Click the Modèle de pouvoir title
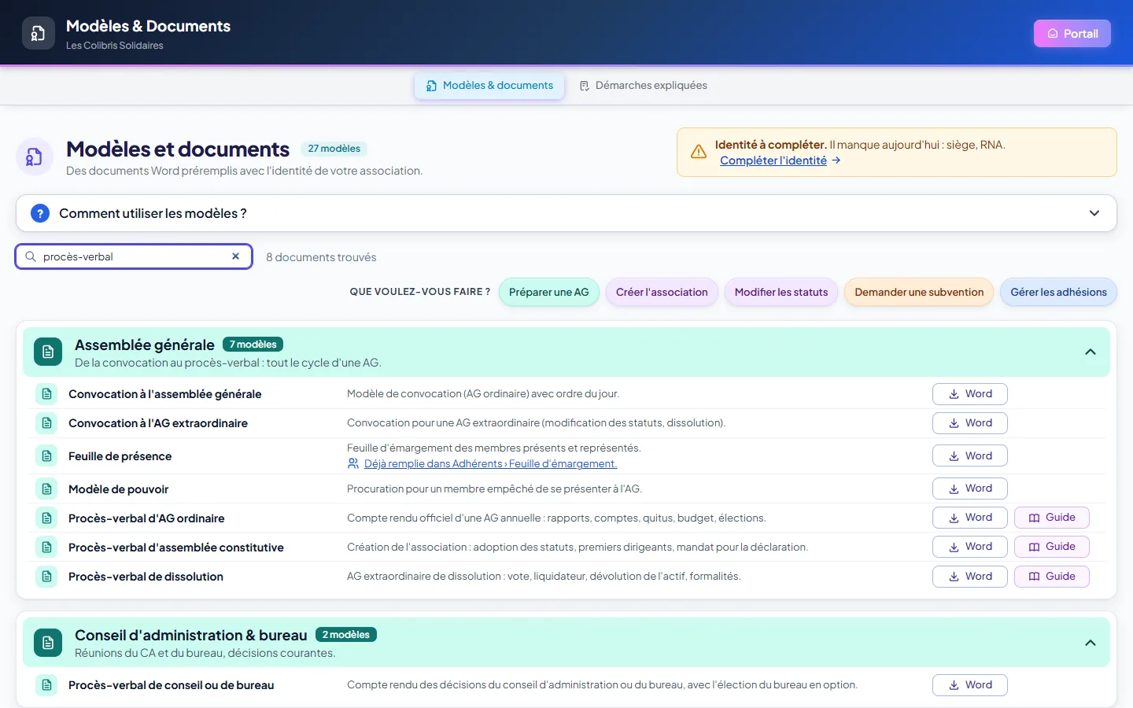Image resolution: width=1133 pixels, height=708 pixels. pyautogui.click(x=118, y=489)
